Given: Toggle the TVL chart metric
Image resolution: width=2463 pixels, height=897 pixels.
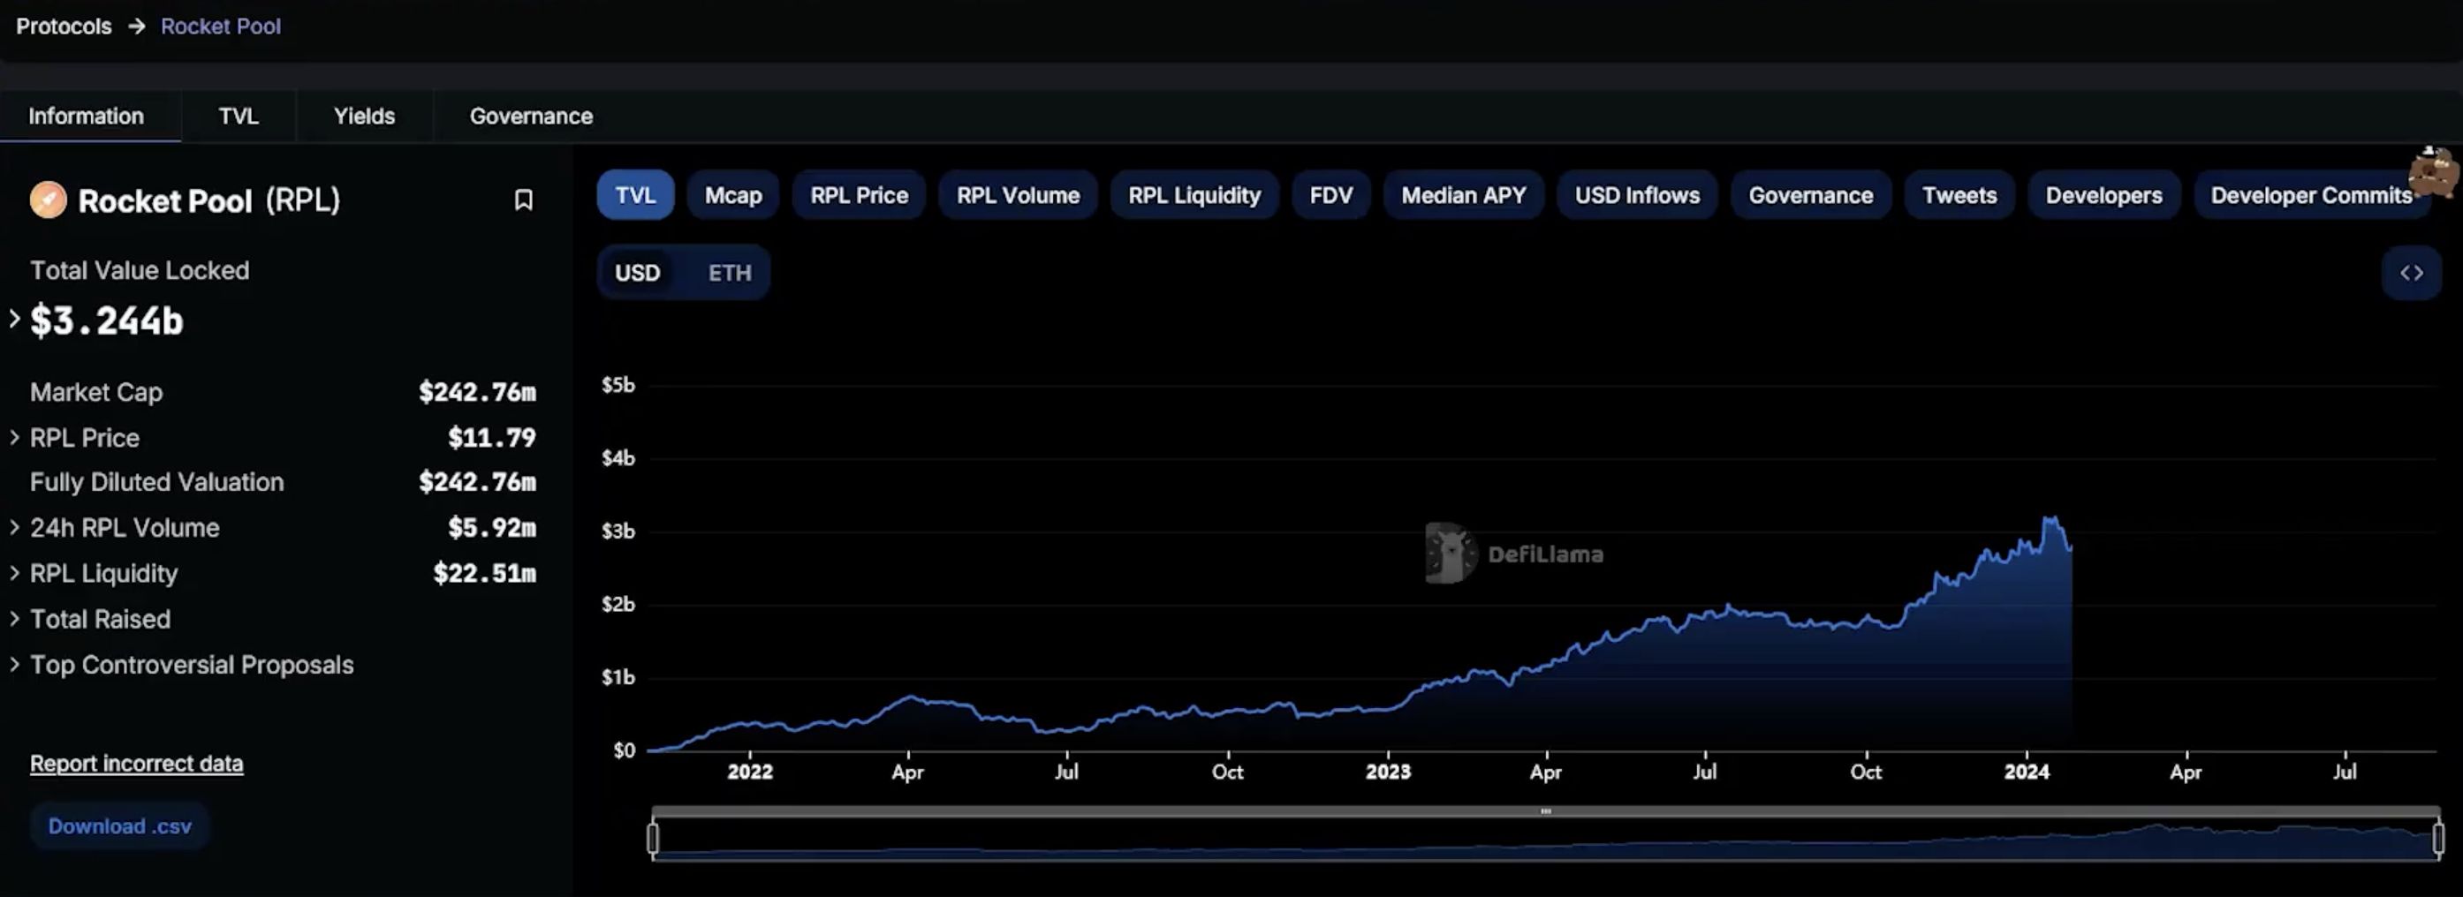Looking at the screenshot, I should (635, 195).
